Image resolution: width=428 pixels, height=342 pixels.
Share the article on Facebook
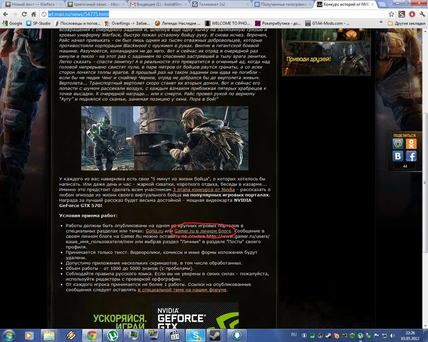[411, 156]
